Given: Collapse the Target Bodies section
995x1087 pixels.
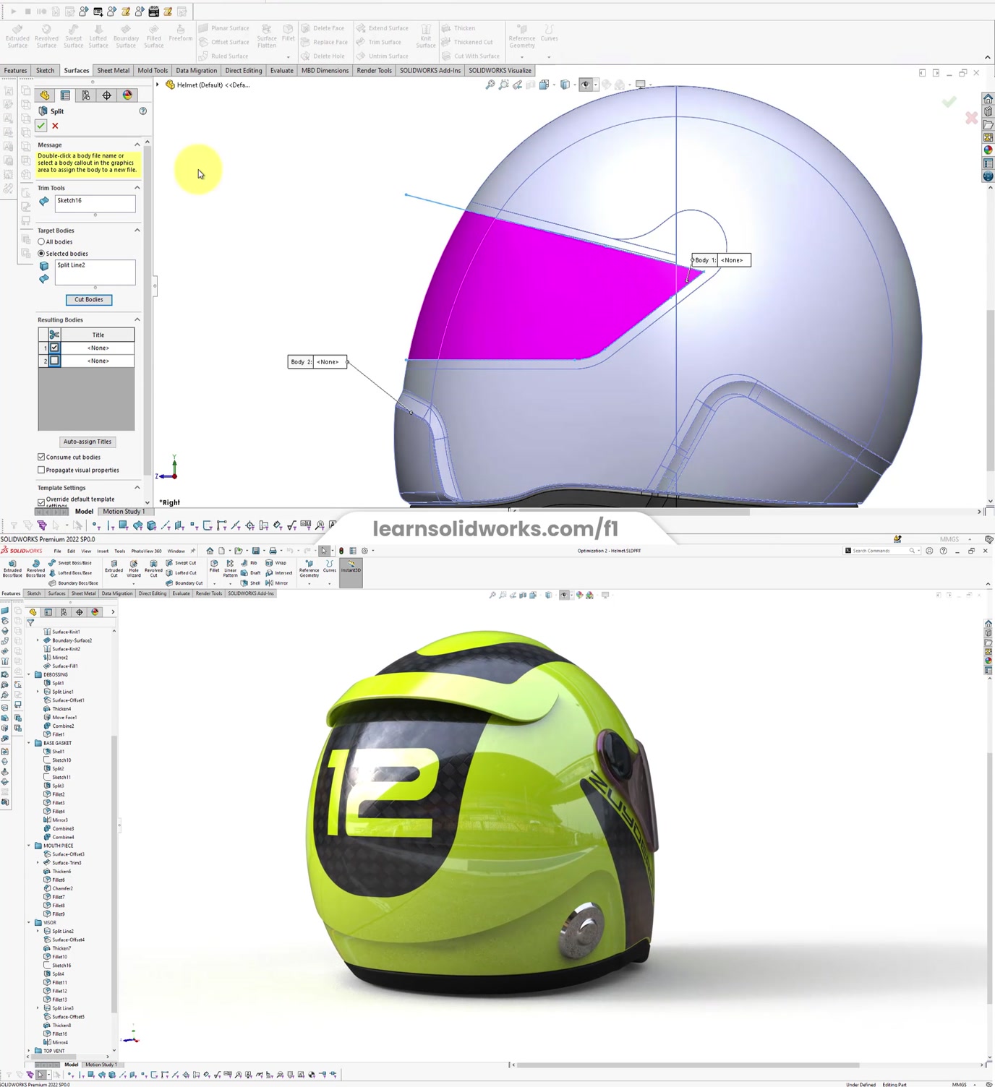Looking at the screenshot, I should [x=137, y=230].
